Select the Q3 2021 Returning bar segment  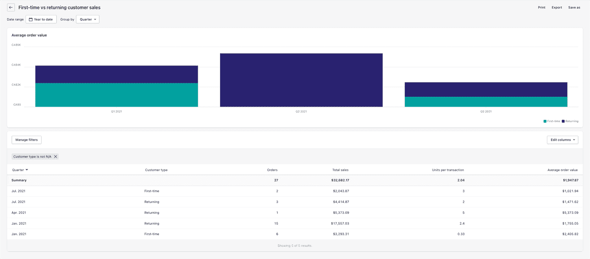click(x=486, y=89)
